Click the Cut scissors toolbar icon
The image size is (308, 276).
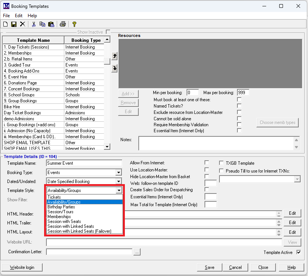(x=34, y=24)
